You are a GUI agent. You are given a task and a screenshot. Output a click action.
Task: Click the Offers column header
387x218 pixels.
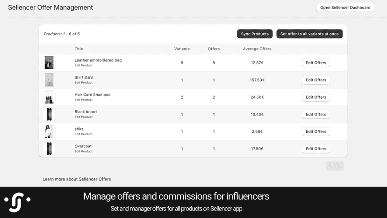(x=214, y=49)
